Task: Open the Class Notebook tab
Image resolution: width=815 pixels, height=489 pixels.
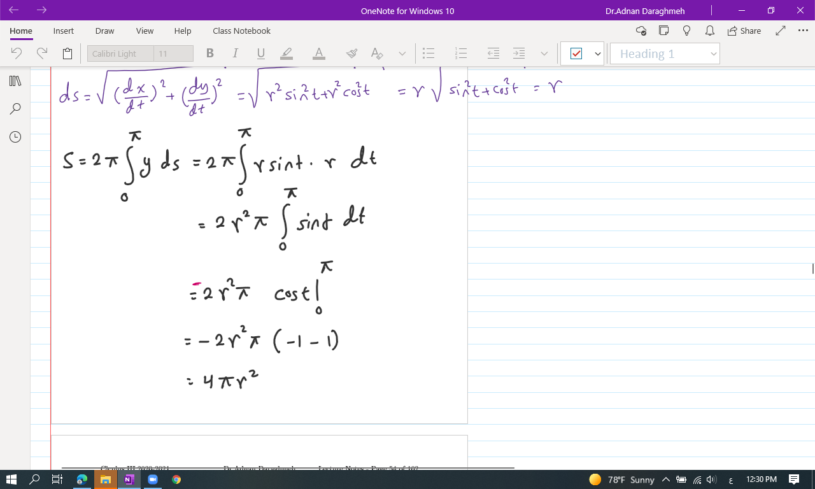Action: (241, 31)
